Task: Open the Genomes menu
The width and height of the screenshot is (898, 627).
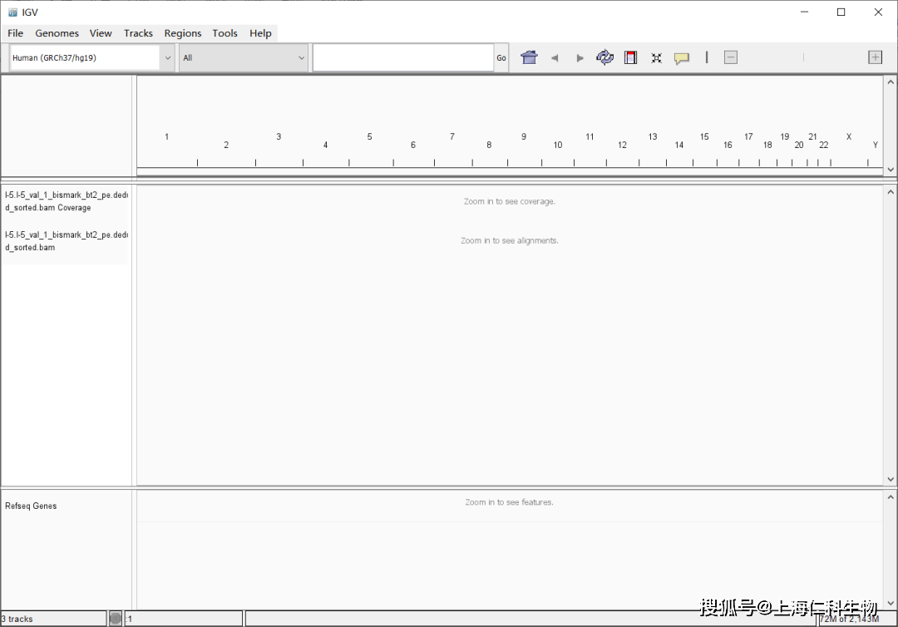Action: [57, 33]
